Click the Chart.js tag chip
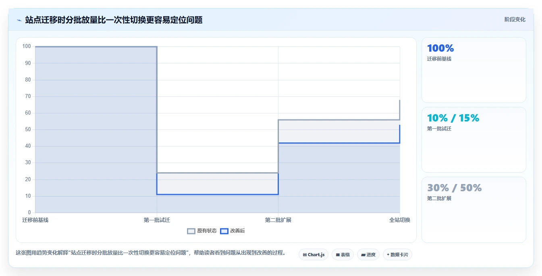The image size is (542, 276). pos(314,255)
